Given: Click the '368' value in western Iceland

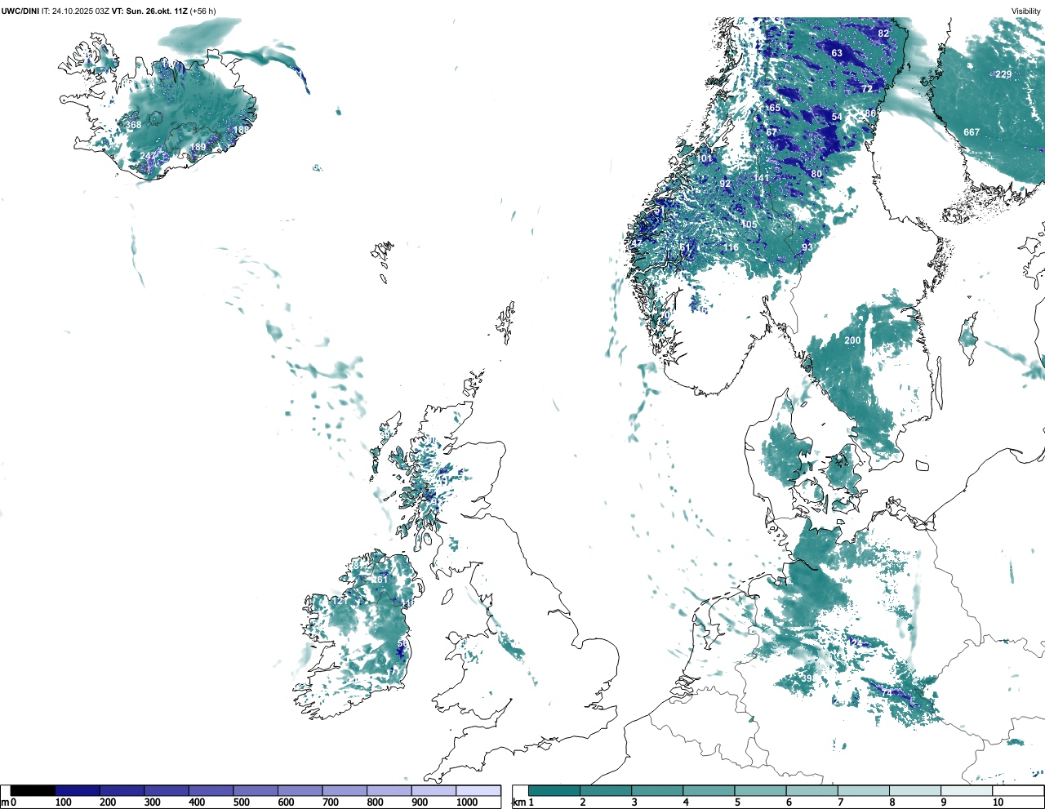Looking at the screenshot, I should pyautogui.click(x=133, y=125).
